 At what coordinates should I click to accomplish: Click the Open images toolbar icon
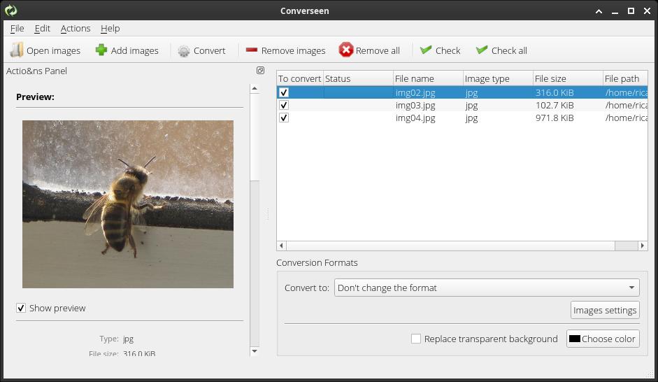click(17, 50)
